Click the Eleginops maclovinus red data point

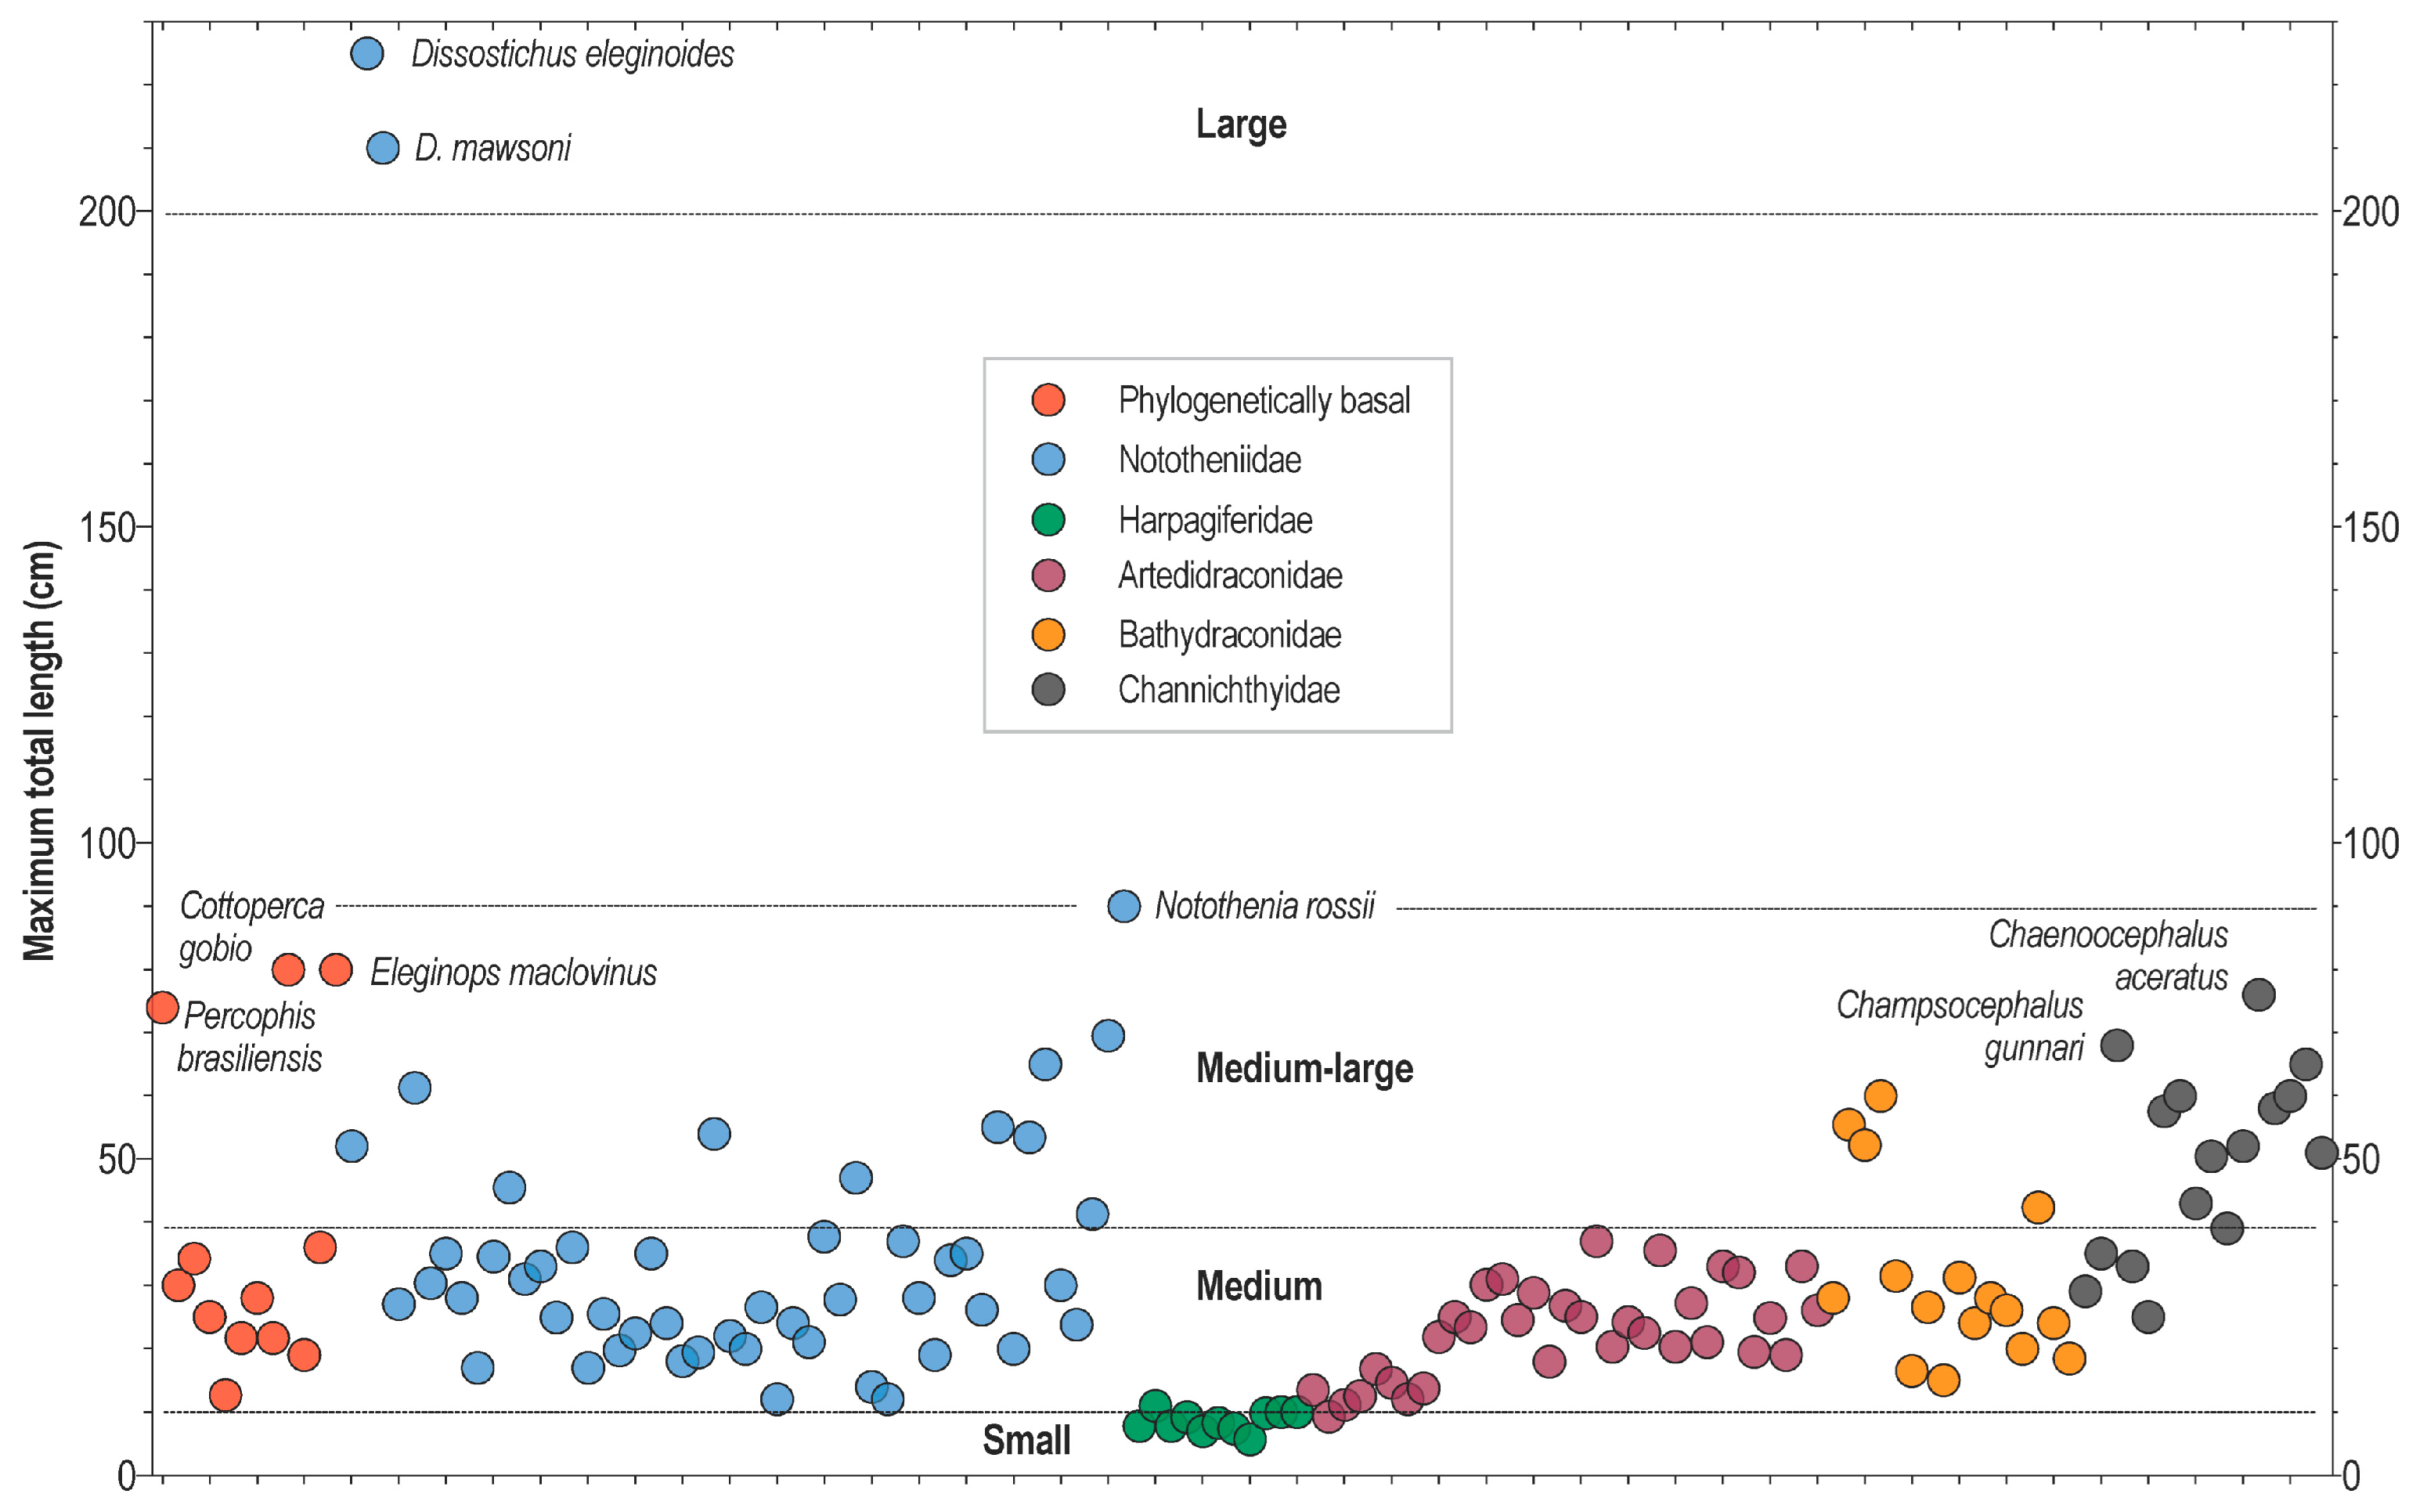click(x=336, y=969)
